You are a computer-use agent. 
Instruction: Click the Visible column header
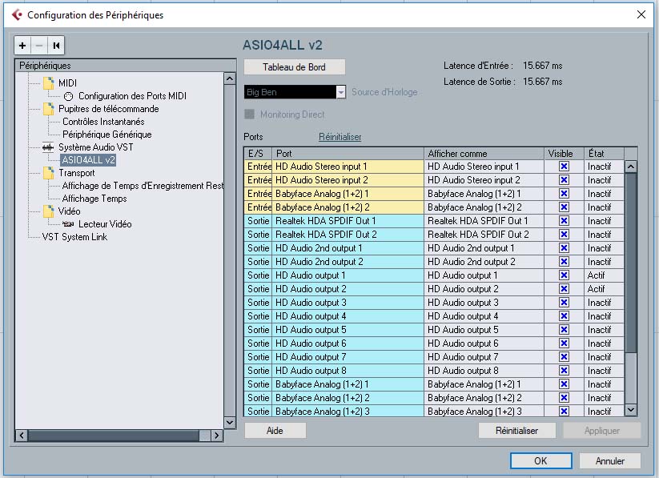click(x=564, y=154)
